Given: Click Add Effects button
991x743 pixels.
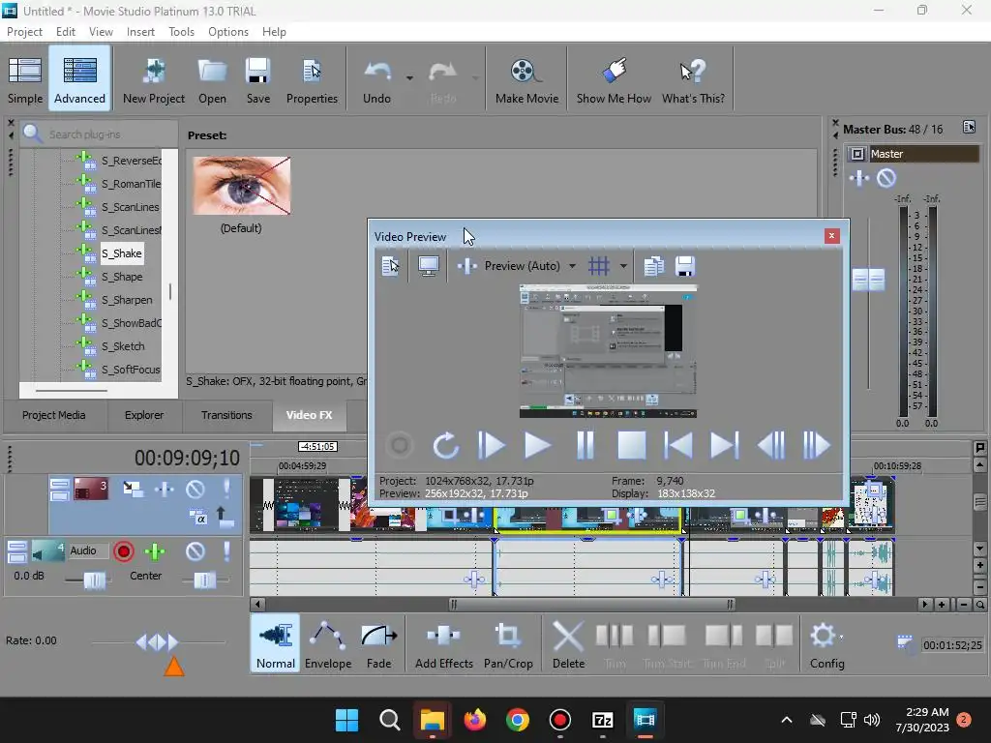Looking at the screenshot, I should click(443, 643).
